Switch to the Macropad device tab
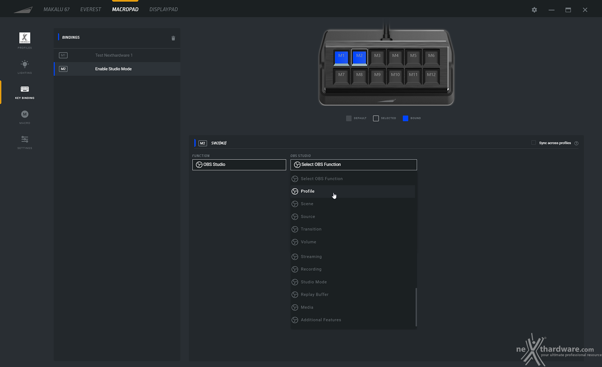The width and height of the screenshot is (602, 367). point(125,9)
